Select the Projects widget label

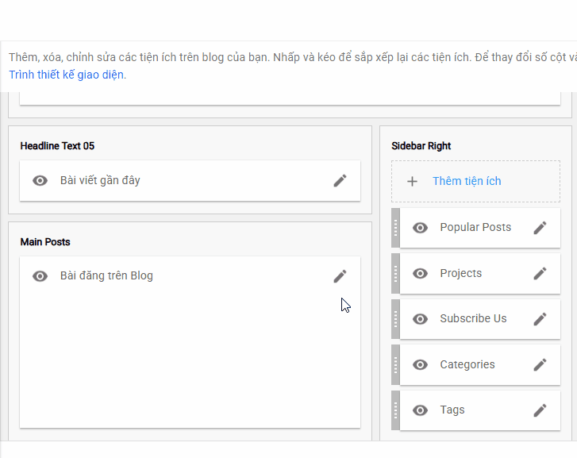coord(460,274)
